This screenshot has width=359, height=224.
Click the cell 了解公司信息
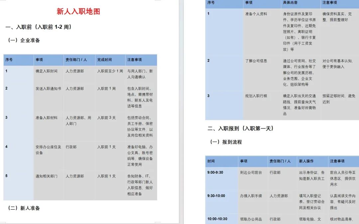coord(256,61)
